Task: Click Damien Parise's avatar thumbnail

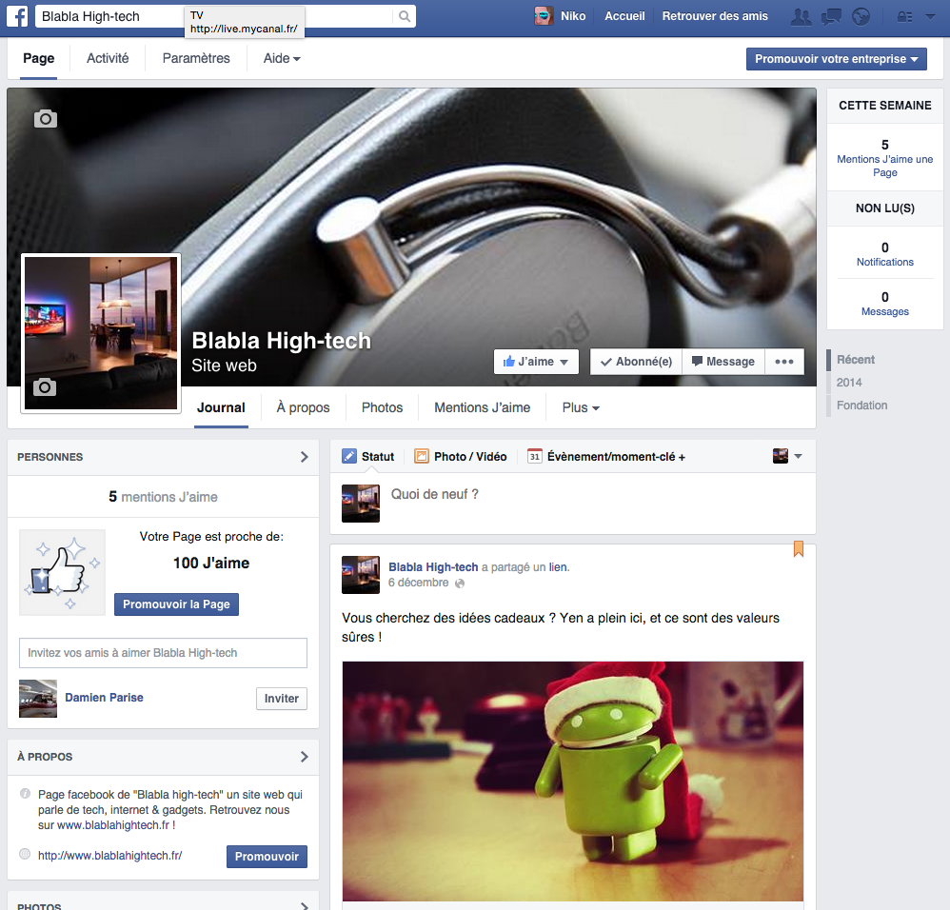Action: point(38,699)
